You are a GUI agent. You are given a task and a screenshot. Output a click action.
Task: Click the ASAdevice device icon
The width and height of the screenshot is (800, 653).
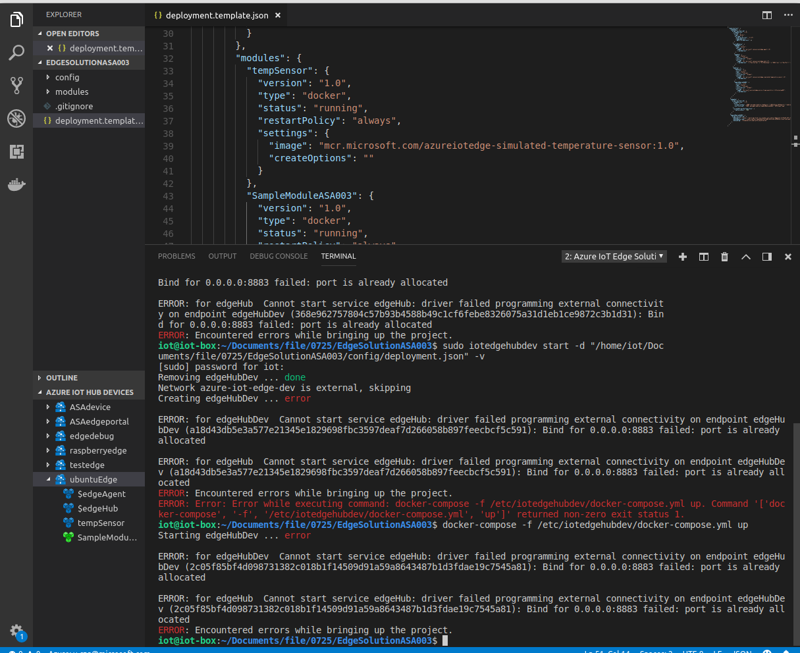point(61,407)
